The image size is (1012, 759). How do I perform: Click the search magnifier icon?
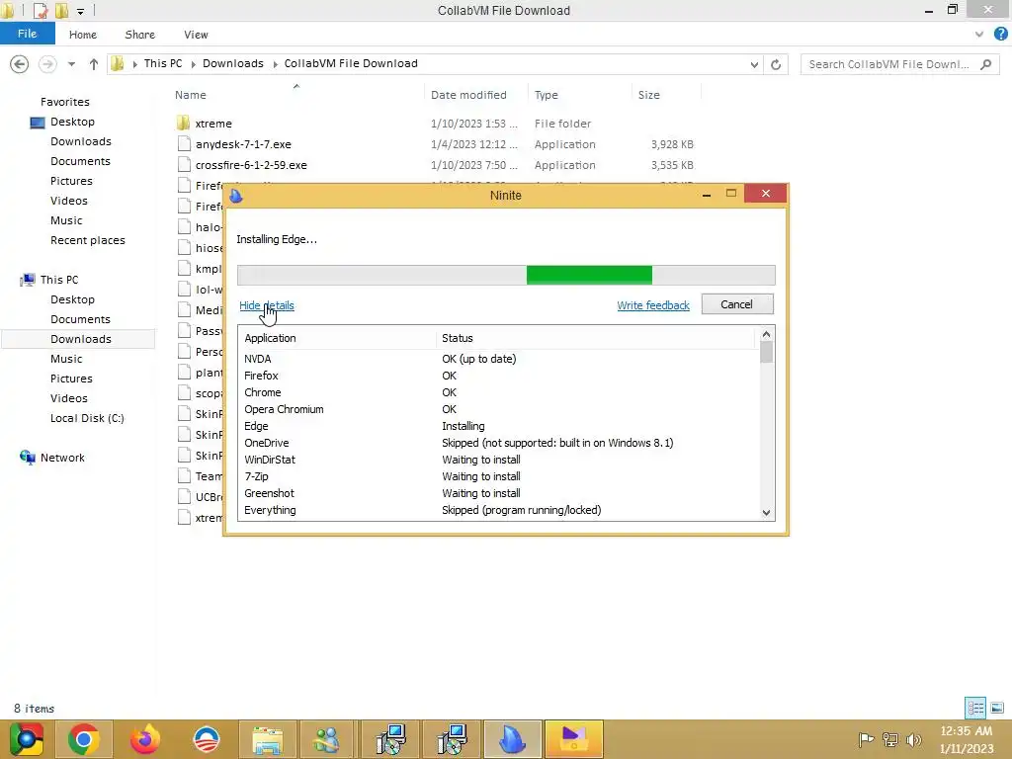click(x=985, y=64)
